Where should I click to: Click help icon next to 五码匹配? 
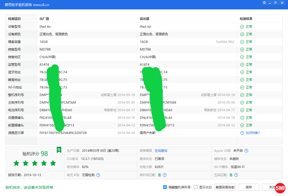236,175
